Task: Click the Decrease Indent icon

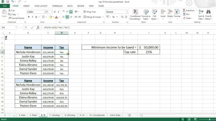Action: (x=76, y=17)
